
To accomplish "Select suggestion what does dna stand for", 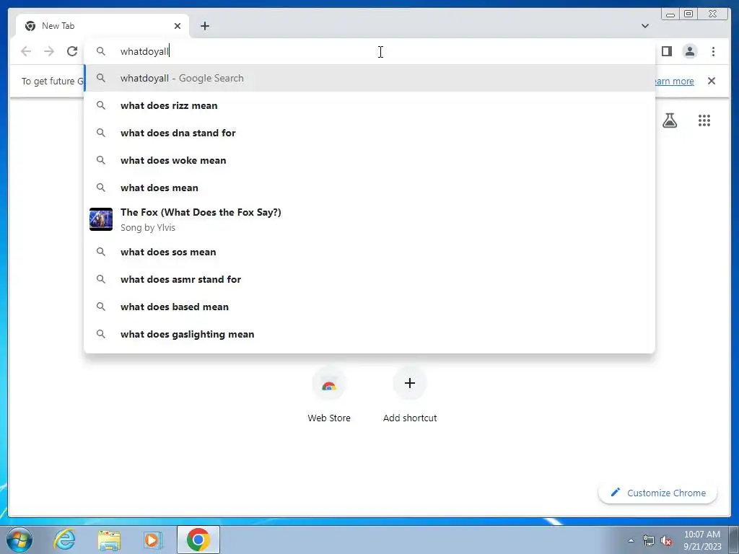I will [369, 133].
